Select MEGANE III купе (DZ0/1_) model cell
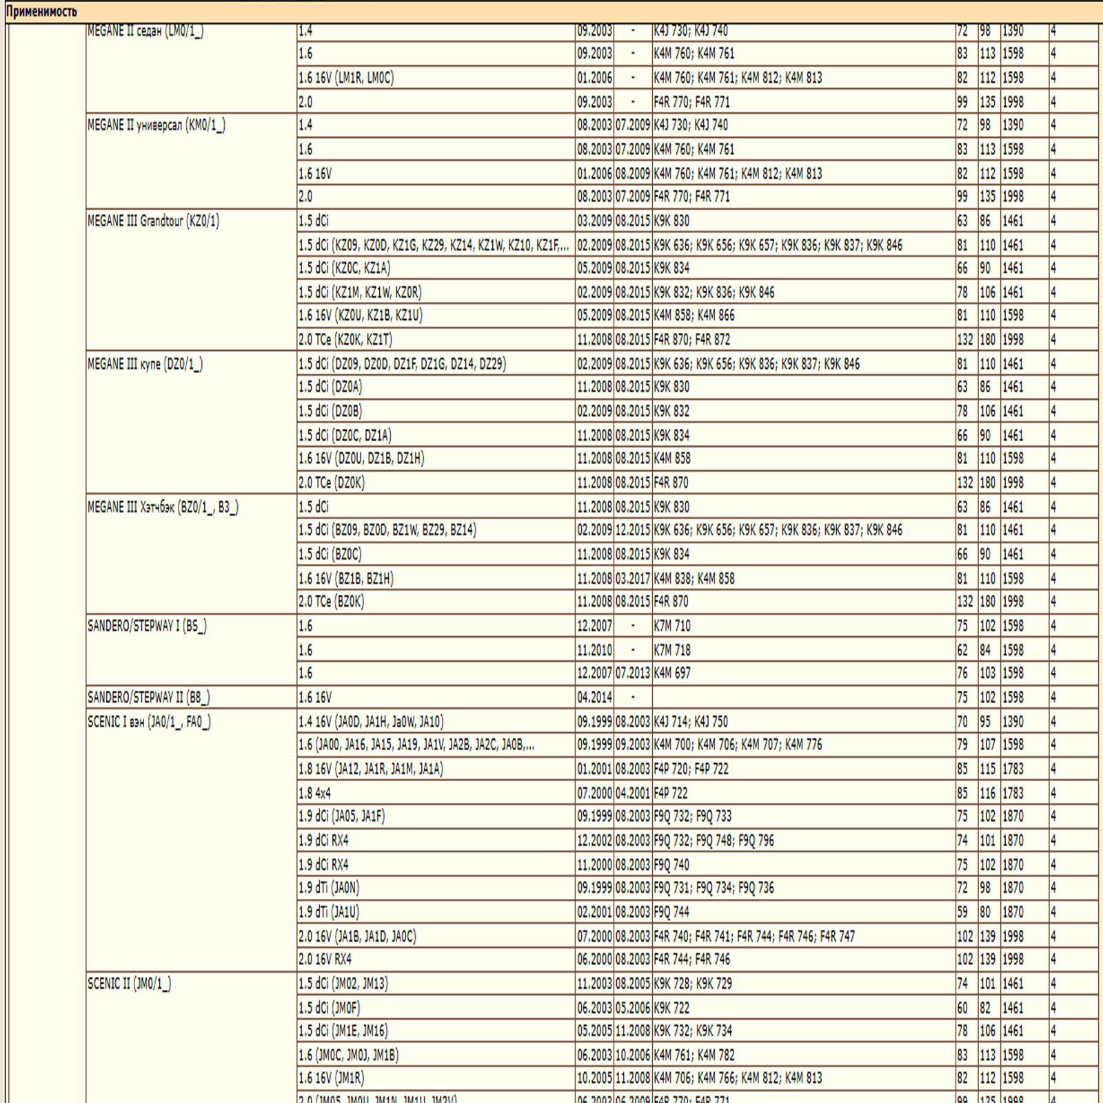1103x1103 pixels. (145, 364)
